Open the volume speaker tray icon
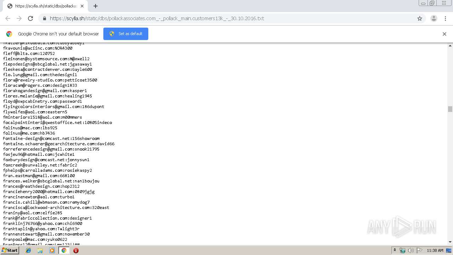Image resolution: width=453 pixels, height=255 pixels. (411, 250)
